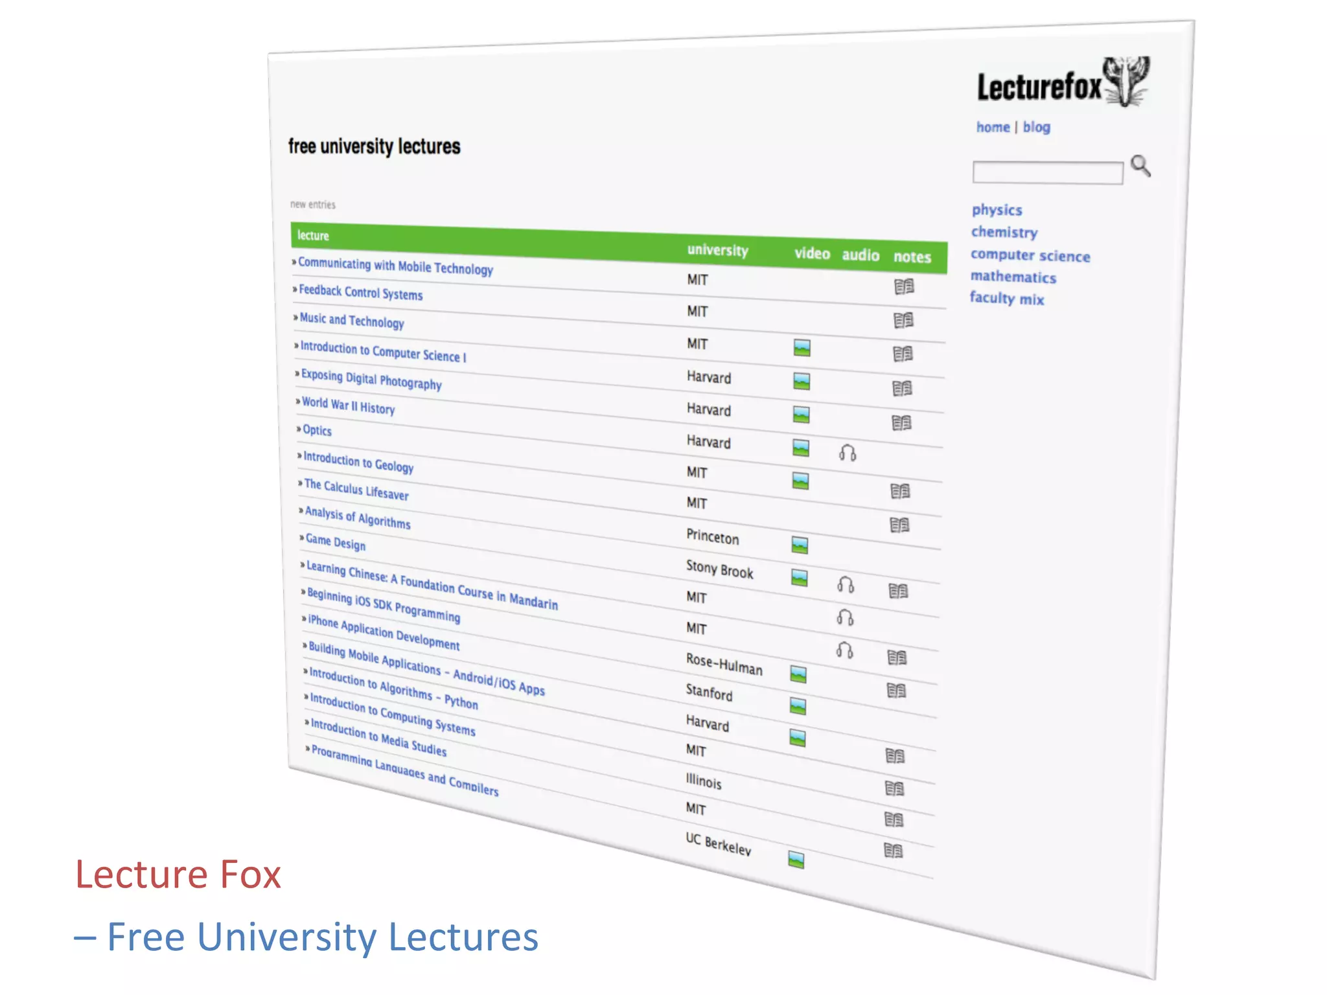Go to the home page link
This screenshot has height=995, width=1327.
click(993, 127)
